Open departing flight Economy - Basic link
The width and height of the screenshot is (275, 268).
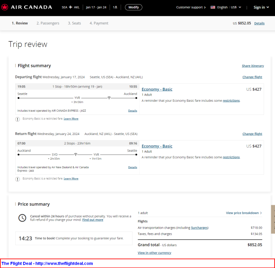coord(157,89)
